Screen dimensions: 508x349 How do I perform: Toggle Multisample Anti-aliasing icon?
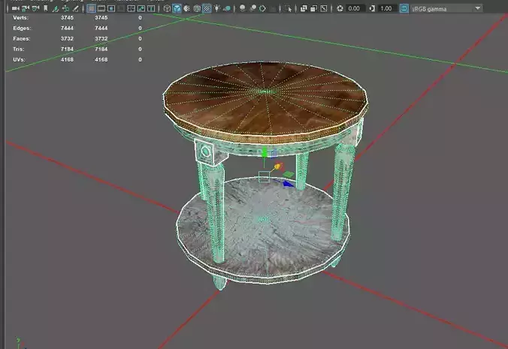point(262,8)
